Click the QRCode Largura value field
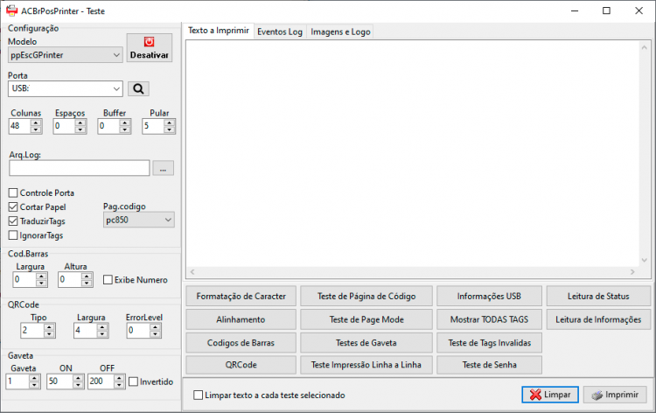 coord(86,331)
